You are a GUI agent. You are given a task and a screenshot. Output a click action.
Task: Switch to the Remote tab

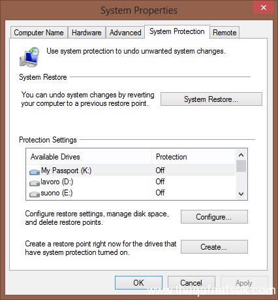point(224,33)
